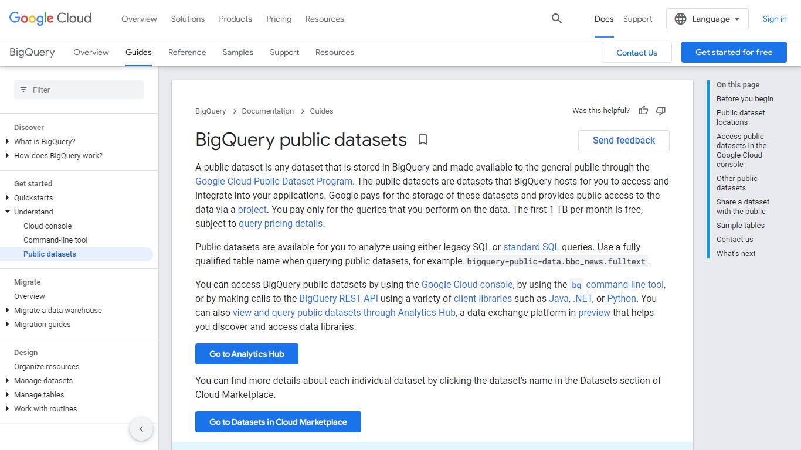Click the Google Cloud logo

(x=50, y=19)
